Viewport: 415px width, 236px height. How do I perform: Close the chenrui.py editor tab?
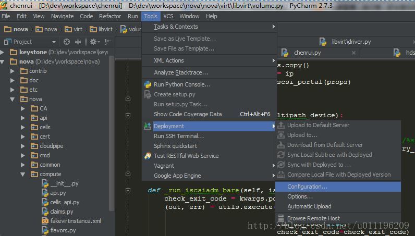pos(353,53)
